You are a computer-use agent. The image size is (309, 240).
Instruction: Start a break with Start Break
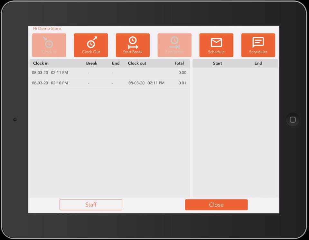pyautogui.click(x=133, y=45)
